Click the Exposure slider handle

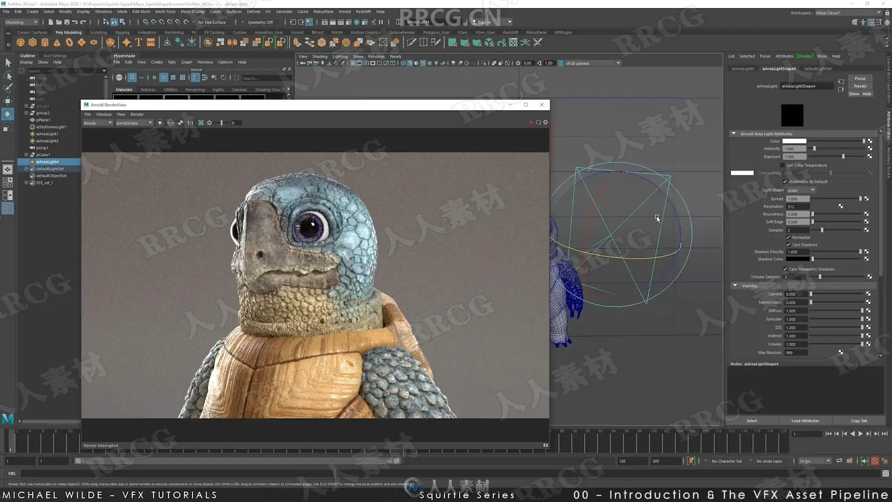pyautogui.click(x=843, y=157)
